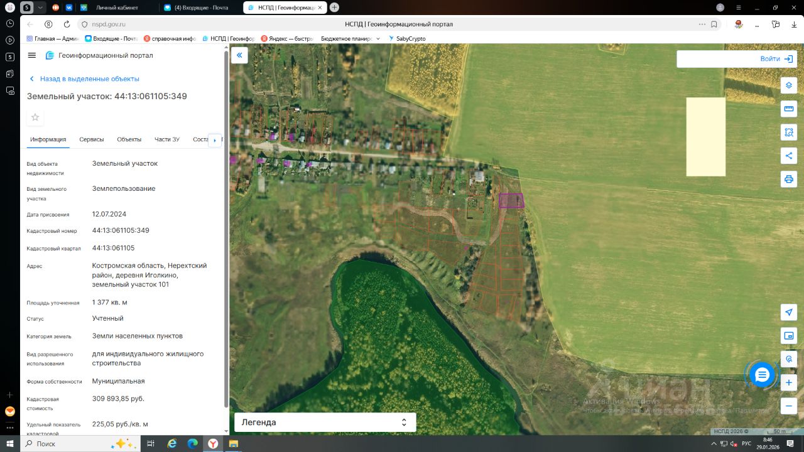Bookmark this page in the address bar
Viewport: 804px width, 452px height.
click(x=714, y=24)
